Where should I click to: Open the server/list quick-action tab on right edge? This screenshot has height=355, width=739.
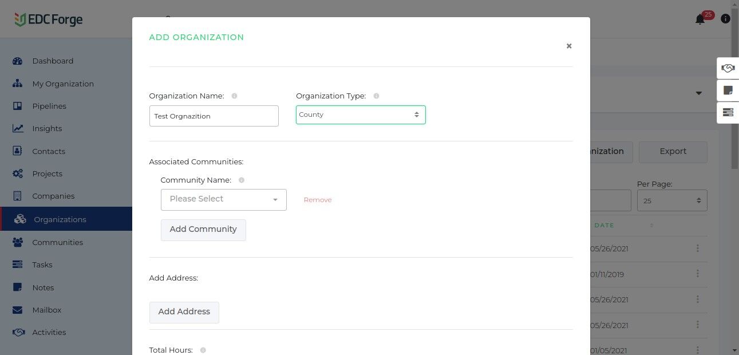pyautogui.click(x=728, y=112)
